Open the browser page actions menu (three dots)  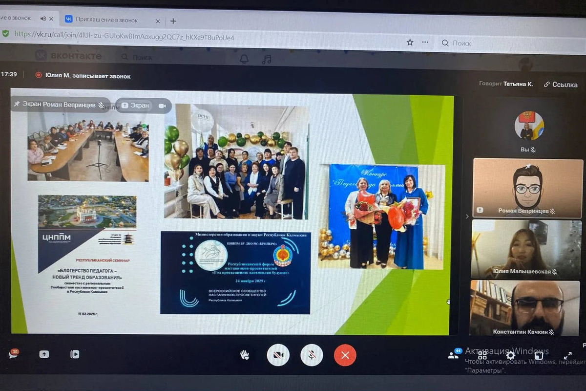[x=425, y=43]
